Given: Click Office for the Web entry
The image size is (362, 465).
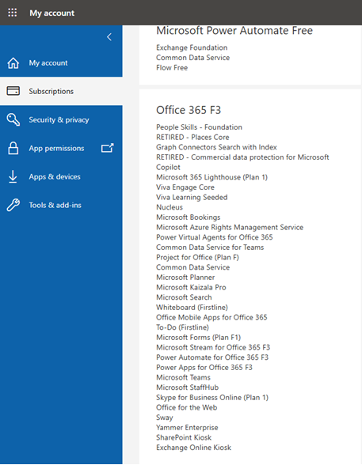Looking at the screenshot, I should tap(187, 407).
